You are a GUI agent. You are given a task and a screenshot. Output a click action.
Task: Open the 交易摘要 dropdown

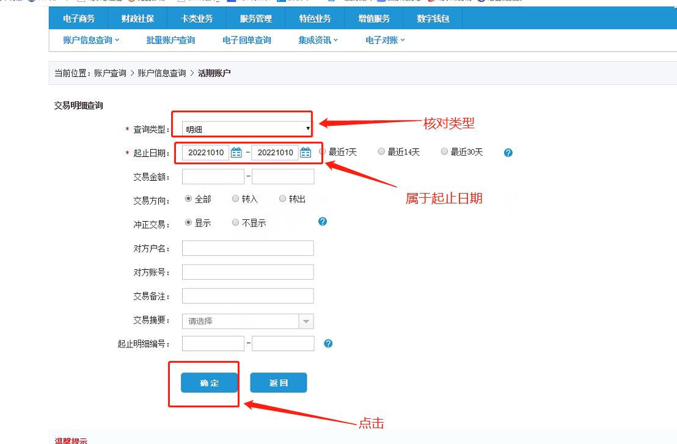pos(307,320)
